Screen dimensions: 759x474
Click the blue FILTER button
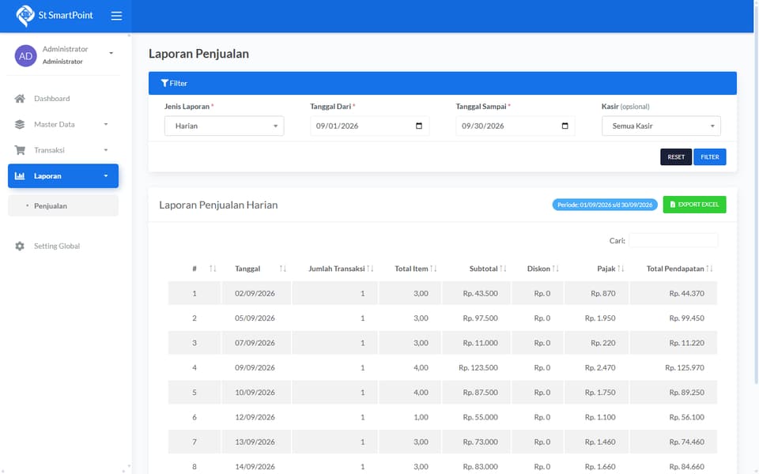point(710,156)
